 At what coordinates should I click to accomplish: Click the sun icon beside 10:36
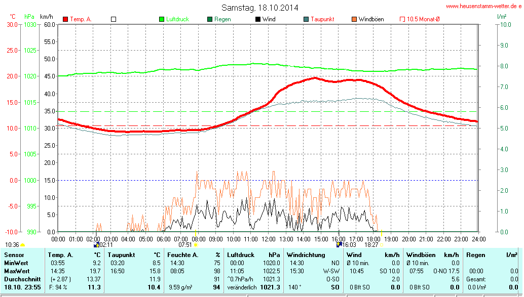[x=23, y=245]
